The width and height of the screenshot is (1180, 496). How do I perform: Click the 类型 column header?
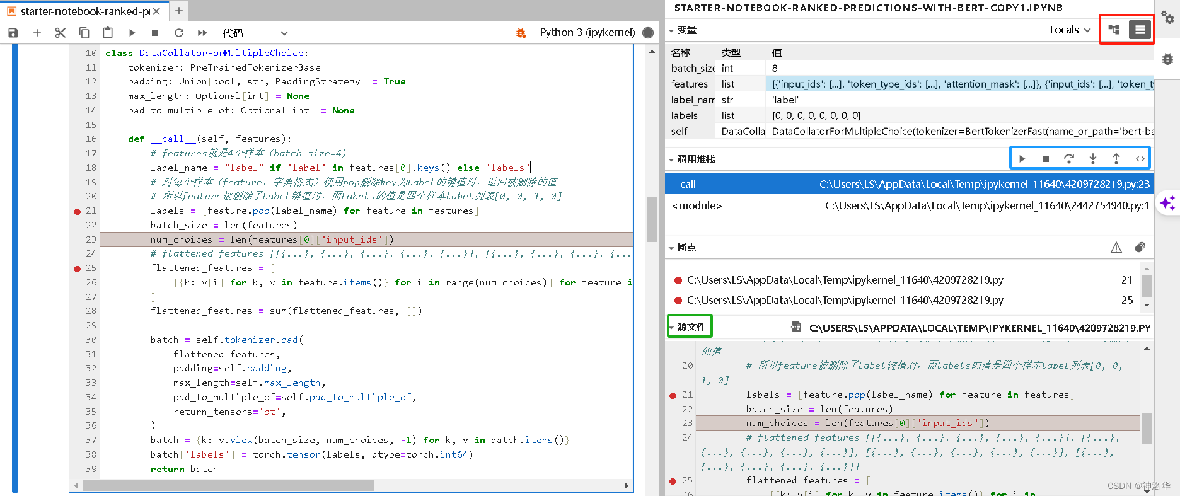731,52
